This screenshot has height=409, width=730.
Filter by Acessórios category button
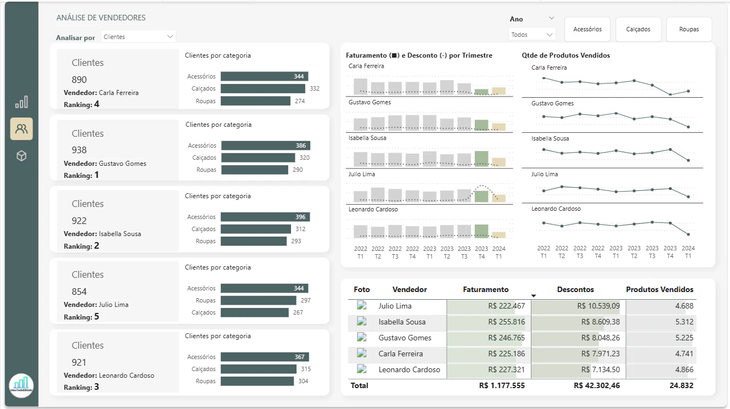(x=588, y=29)
